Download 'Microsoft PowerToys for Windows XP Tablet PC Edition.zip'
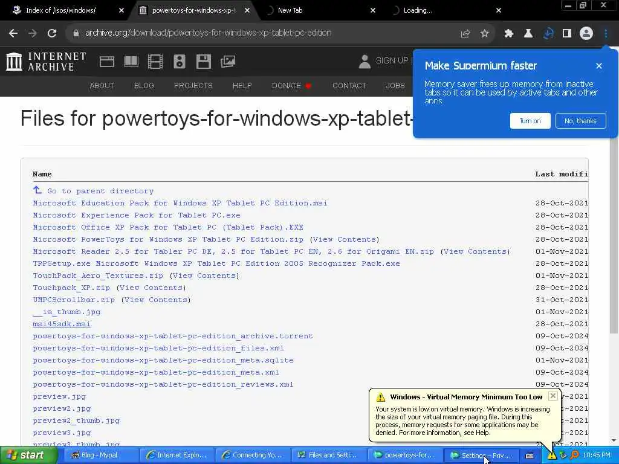 point(168,239)
